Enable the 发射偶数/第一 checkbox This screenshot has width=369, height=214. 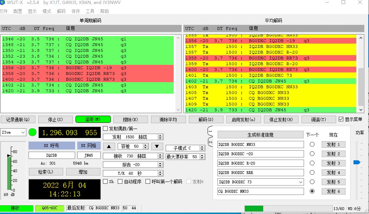(x=105, y=129)
